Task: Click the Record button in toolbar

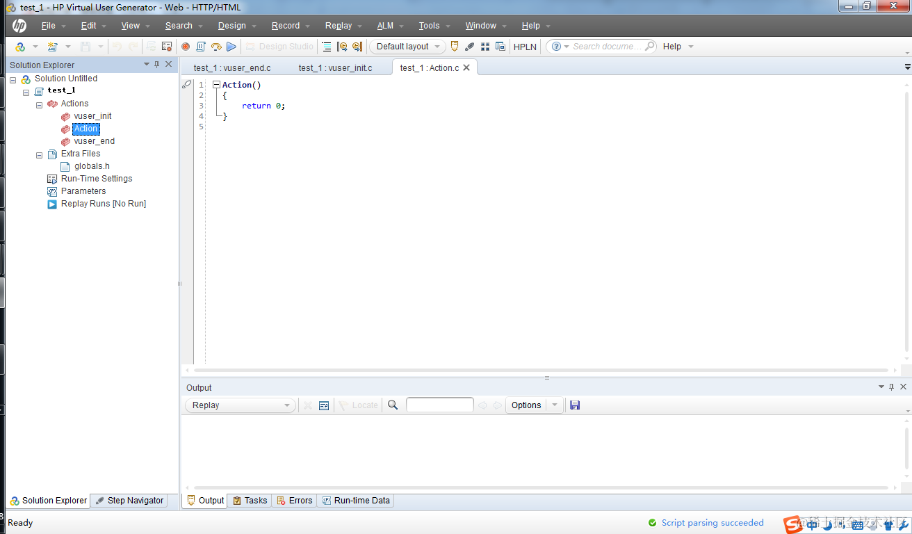Action: (x=186, y=47)
